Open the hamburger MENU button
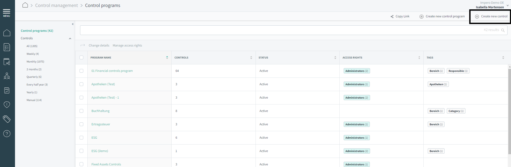The width and height of the screenshot is (511, 167). (x=7, y=13)
